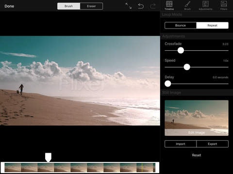233x174 pixels.
Task: Open the Brush tab in top panel
Action: [x=187, y=6]
